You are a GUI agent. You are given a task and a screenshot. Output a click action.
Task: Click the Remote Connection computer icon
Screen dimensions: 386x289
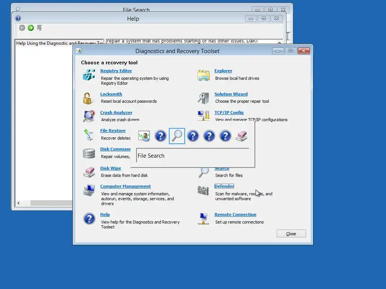tap(203, 219)
